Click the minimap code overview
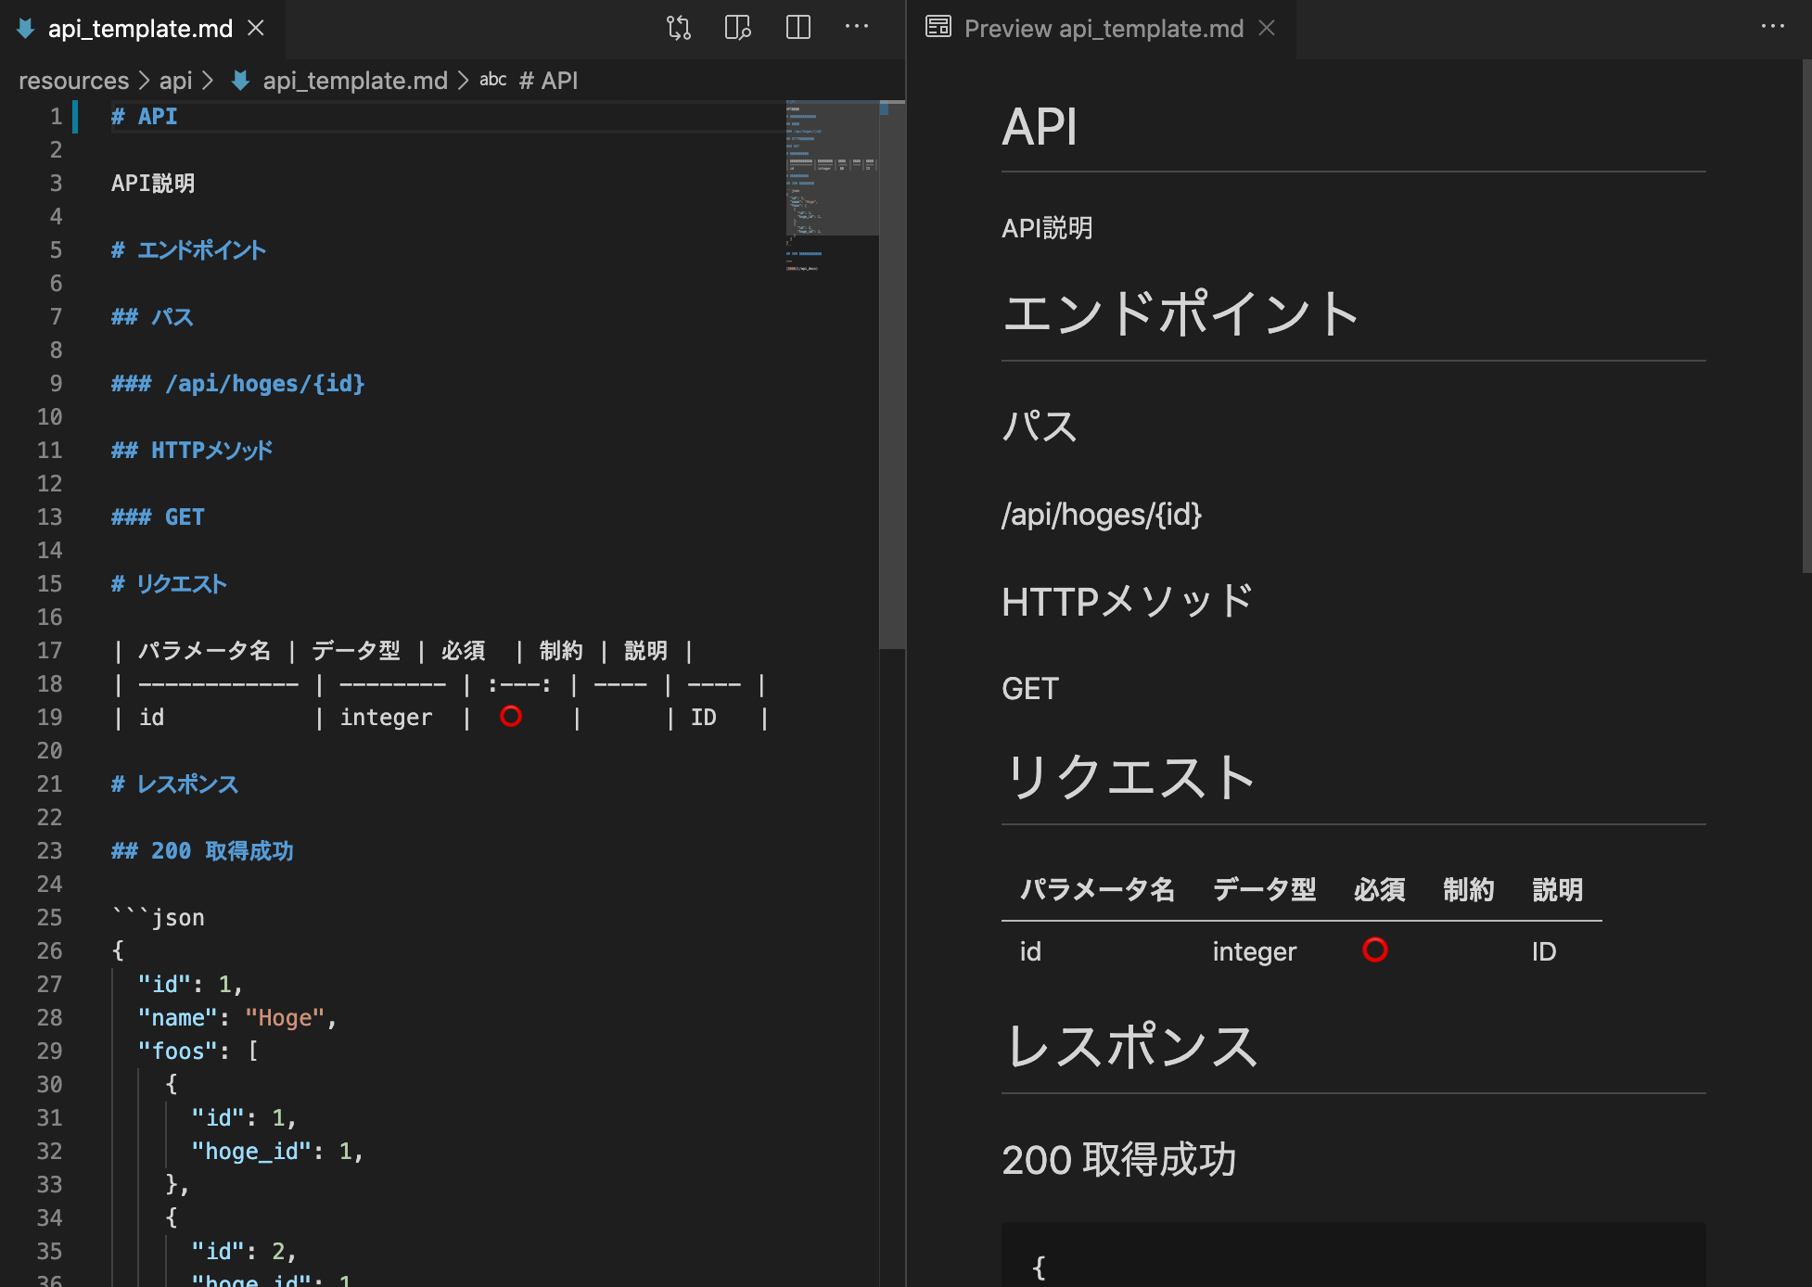1812x1287 pixels. point(832,185)
